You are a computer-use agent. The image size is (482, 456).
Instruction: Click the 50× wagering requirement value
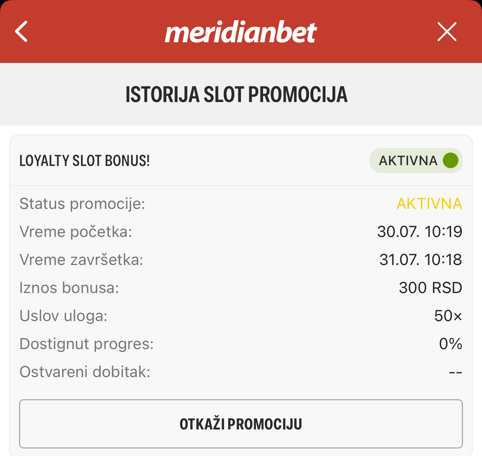pyautogui.click(x=448, y=316)
